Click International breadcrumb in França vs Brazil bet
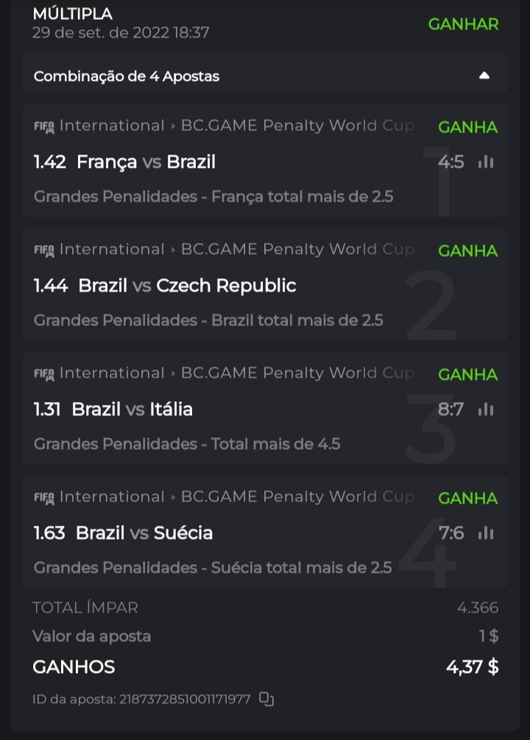The image size is (530, 740). pos(112,126)
